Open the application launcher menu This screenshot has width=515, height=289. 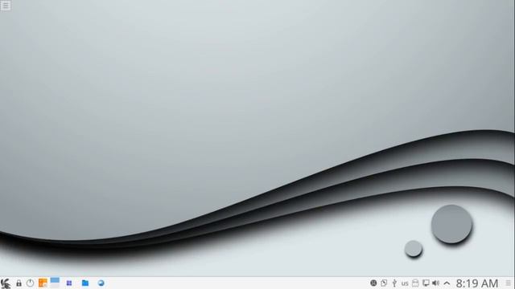[x=6, y=283]
